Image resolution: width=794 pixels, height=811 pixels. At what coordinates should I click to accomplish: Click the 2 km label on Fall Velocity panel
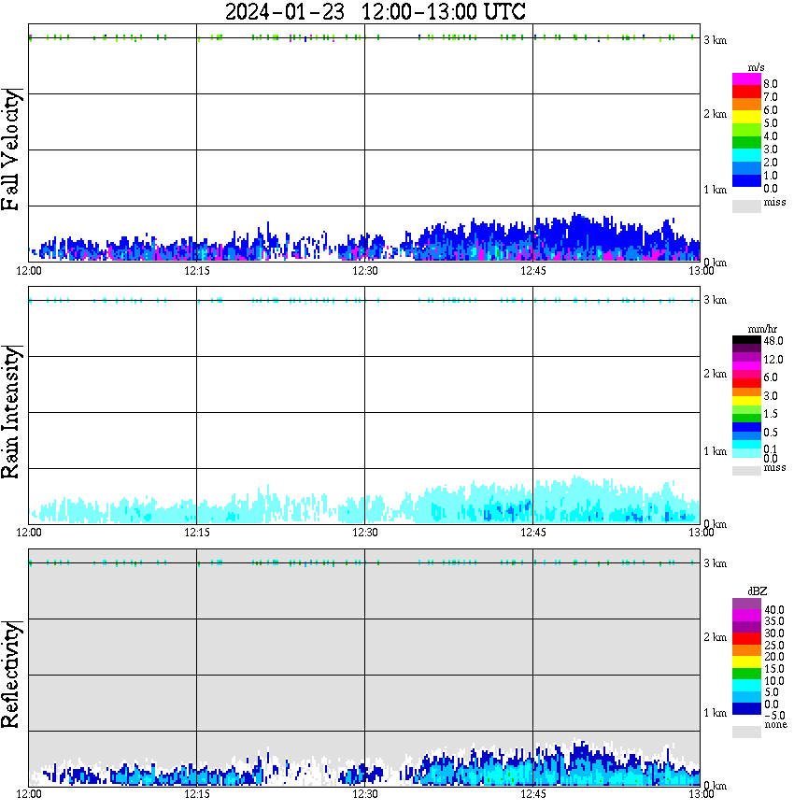715,114
